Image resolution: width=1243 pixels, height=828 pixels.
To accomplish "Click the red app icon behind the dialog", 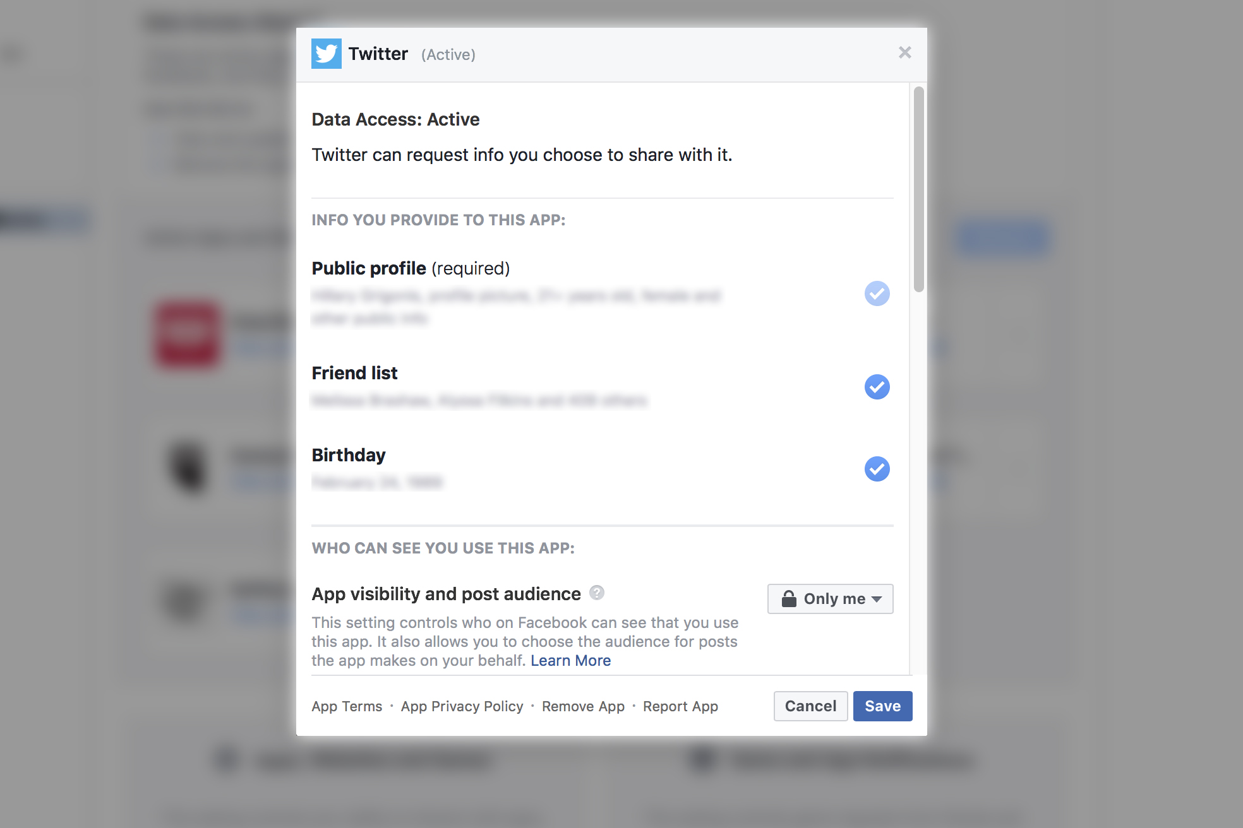I will (187, 333).
